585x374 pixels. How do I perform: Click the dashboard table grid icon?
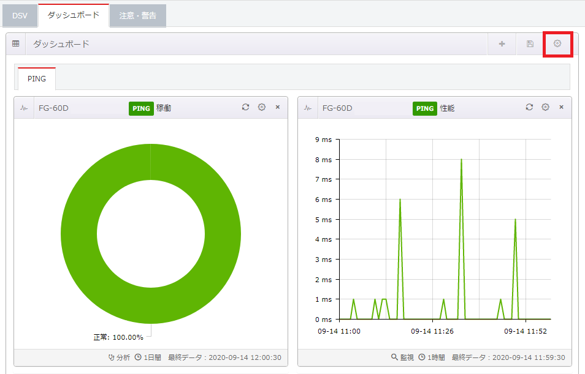[x=16, y=44]
